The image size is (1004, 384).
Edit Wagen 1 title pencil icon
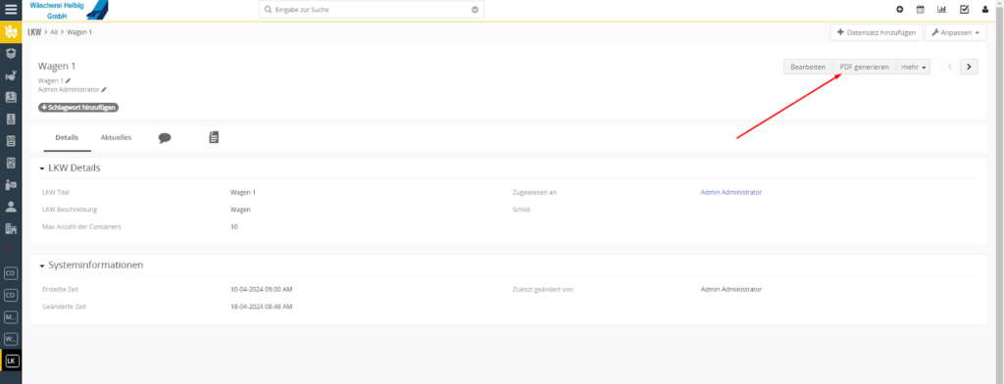68,80
